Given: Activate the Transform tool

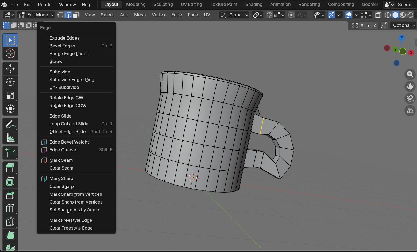Looking at the screenshot, I should [10, 109].
